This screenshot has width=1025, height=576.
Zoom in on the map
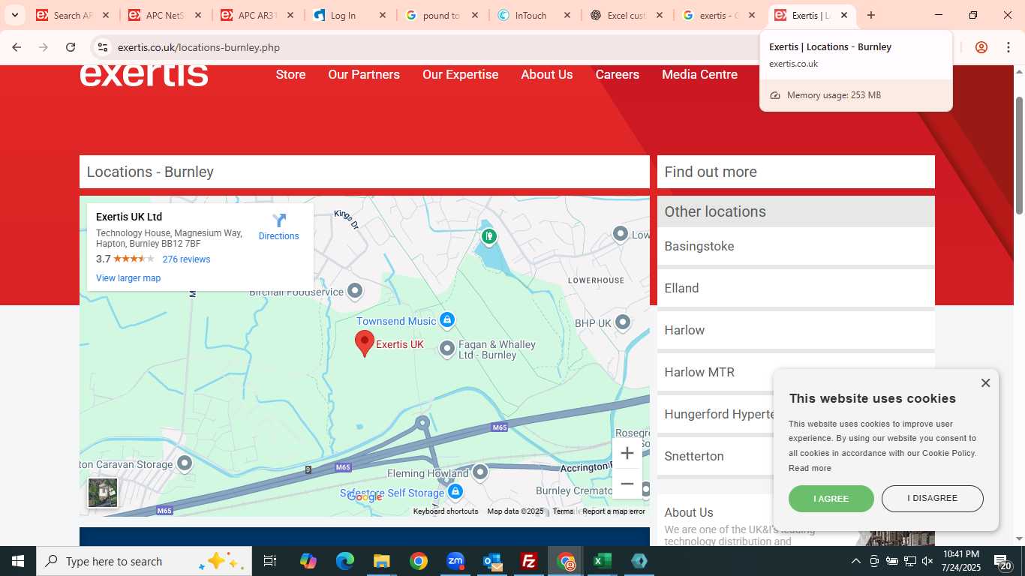tap(627, 453)
